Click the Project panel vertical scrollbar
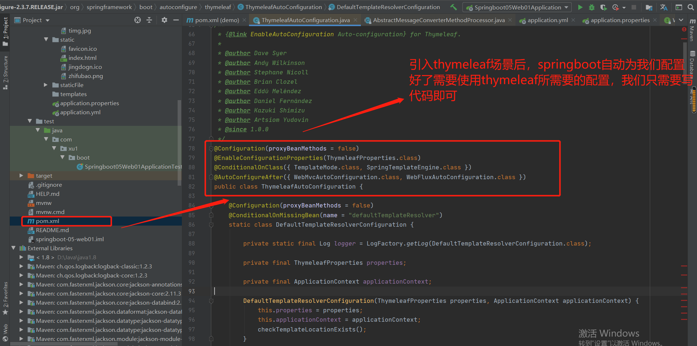 pyautogui.click(x=179, y=143)
